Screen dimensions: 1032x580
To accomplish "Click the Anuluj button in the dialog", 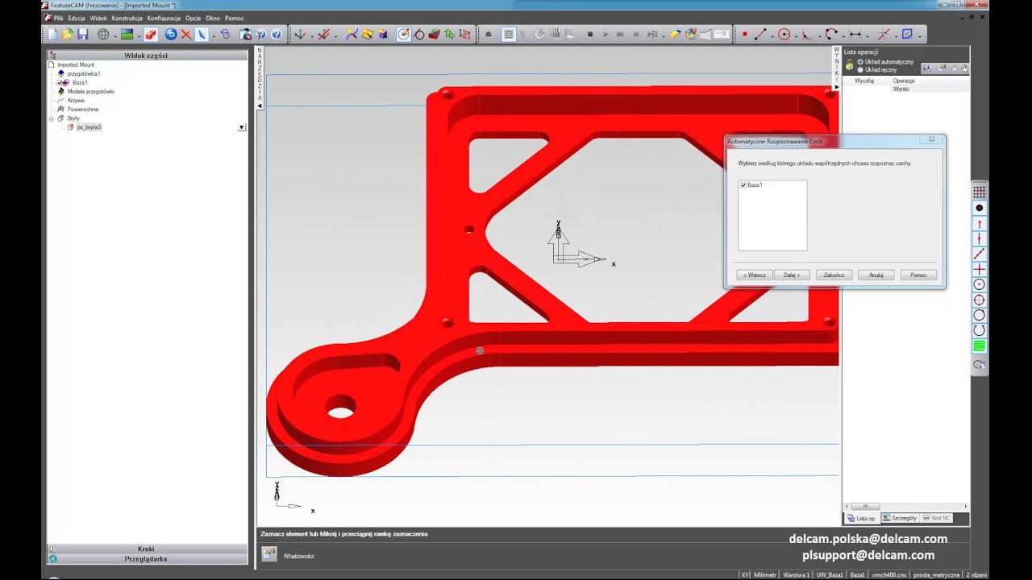I will click(876, 275).
